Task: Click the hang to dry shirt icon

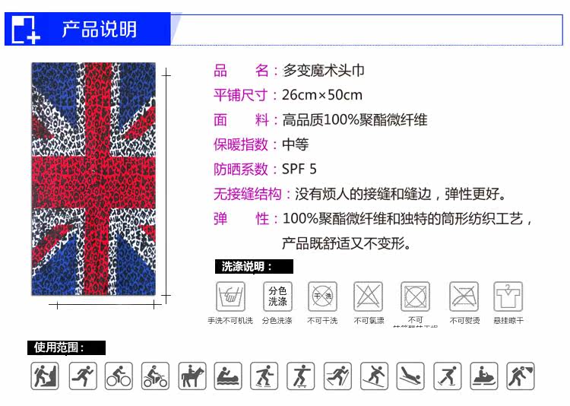Action: tap(508, 297)
